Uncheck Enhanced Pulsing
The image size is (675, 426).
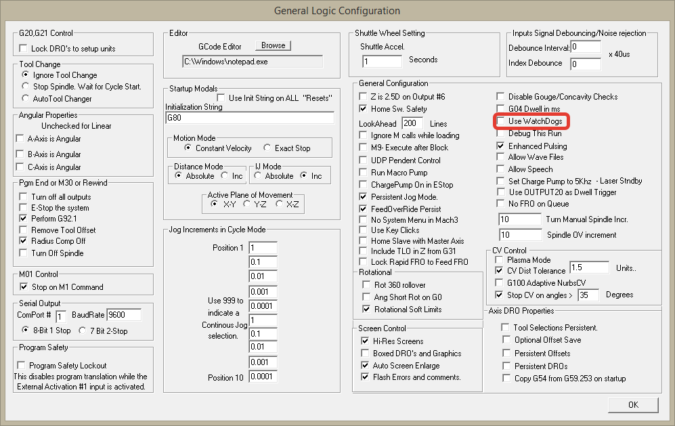(500, 146)
